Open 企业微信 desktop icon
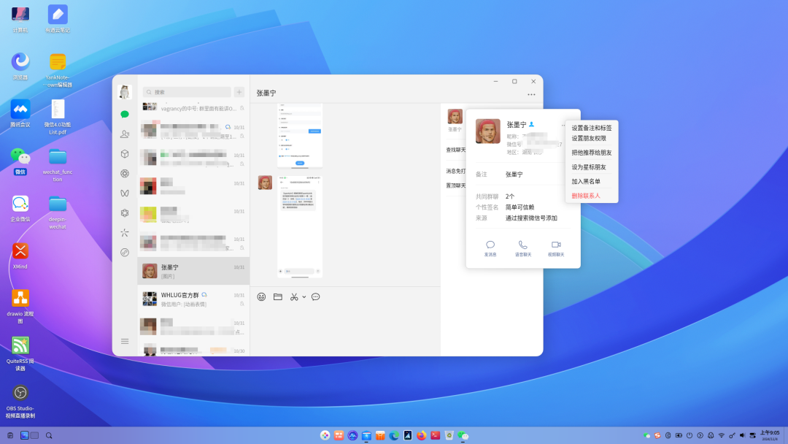Screen dimensions: 788x444 (x=20, y=208)
